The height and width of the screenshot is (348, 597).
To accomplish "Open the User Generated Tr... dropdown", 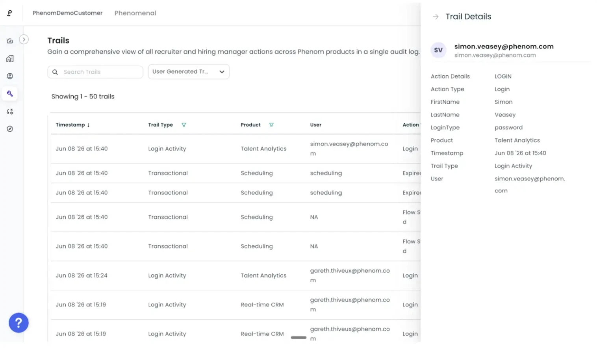I will coord(189,72).
